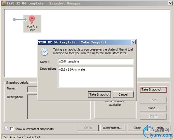Click the disabled Delete button
The image size is (174, 140).
pos(153,116)
